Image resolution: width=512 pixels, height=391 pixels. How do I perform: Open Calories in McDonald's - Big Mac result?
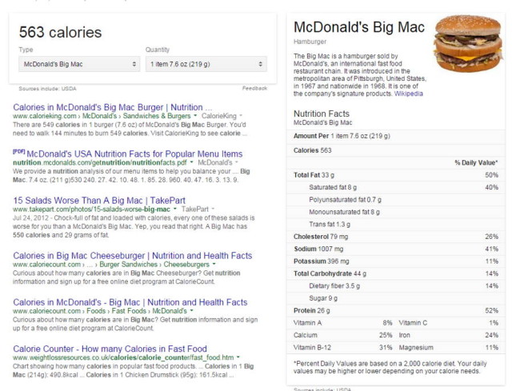pyautogui.click(x=130, y=302)
